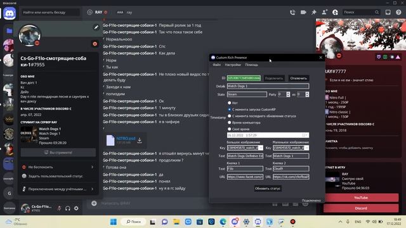Image resolution: width=406 pixels, height=228 pixels.
Task: Increase the Party current size stepper
Action: pos(288,93)
